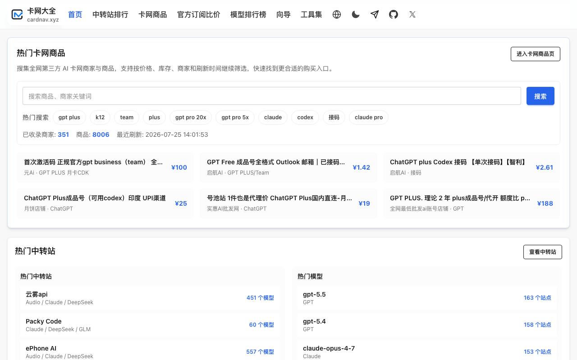Select 官方订阅比价 in the navigation
Viewport: 577px width, 360px height.
(x=199, y=14)
